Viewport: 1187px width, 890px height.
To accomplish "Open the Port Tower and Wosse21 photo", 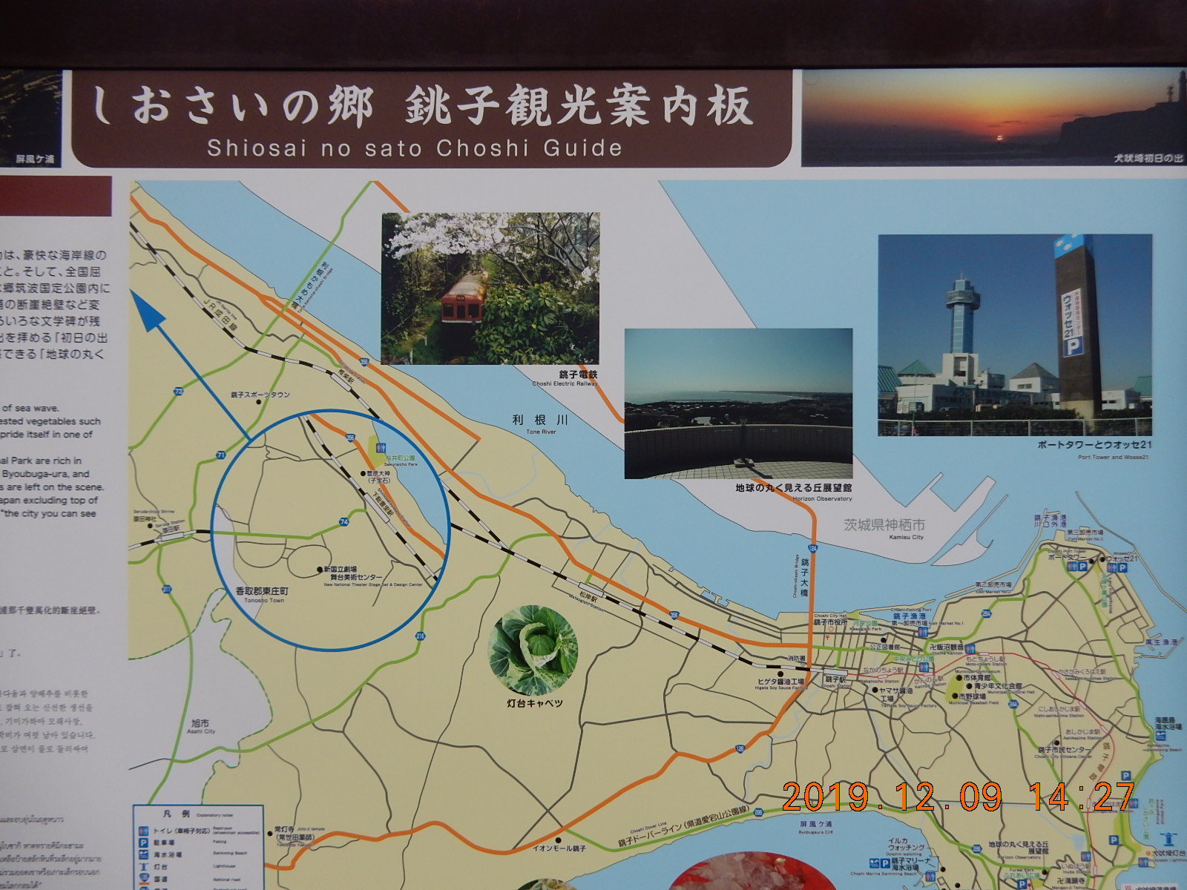I will 1014,334.
